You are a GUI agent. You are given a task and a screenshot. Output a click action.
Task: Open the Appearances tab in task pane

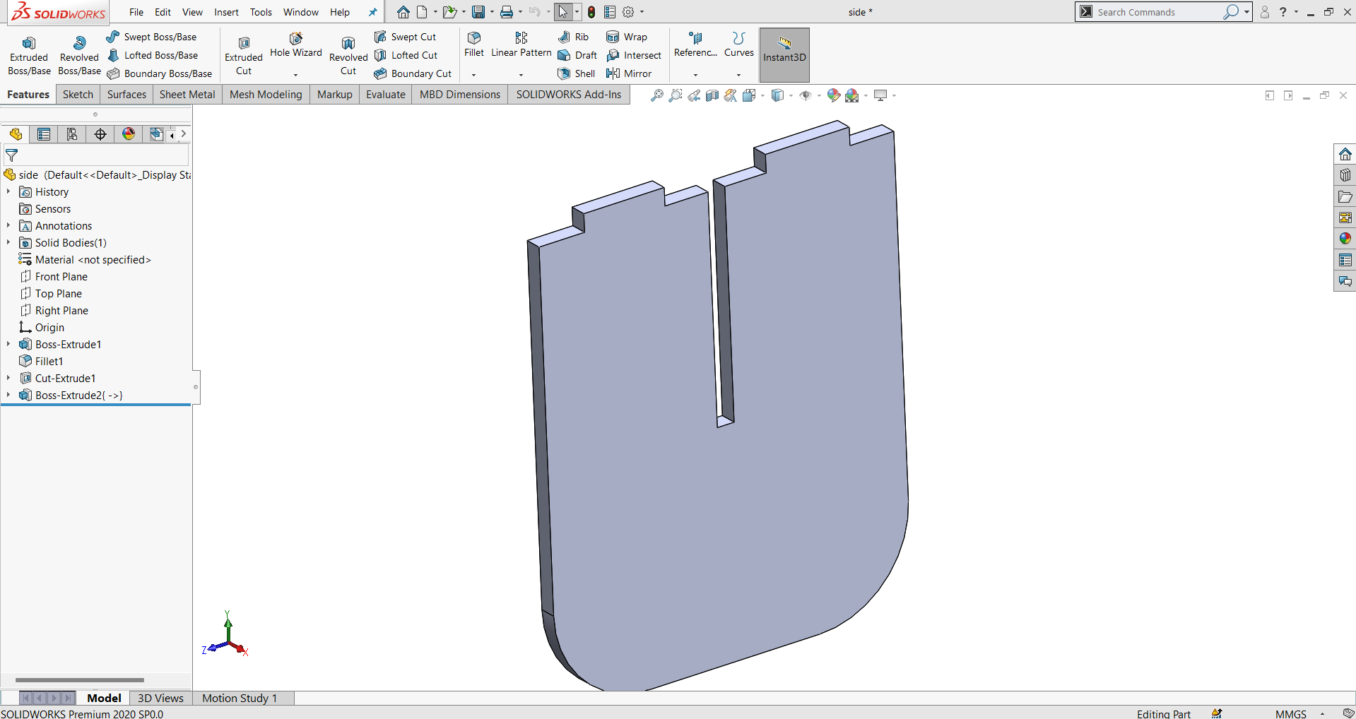[1345, 239]
